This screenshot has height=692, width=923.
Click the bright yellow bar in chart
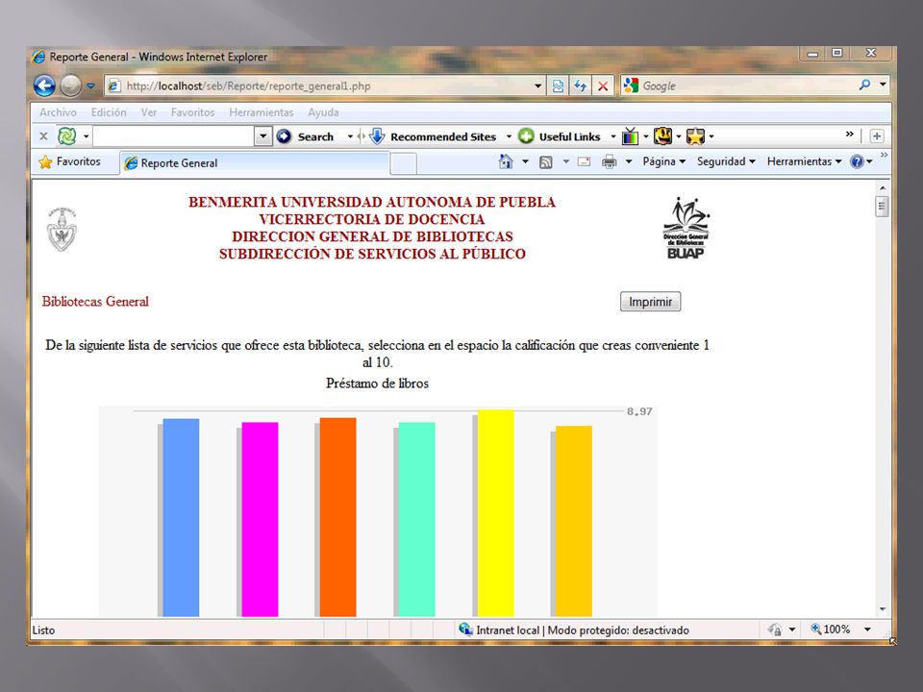[496, 512]
